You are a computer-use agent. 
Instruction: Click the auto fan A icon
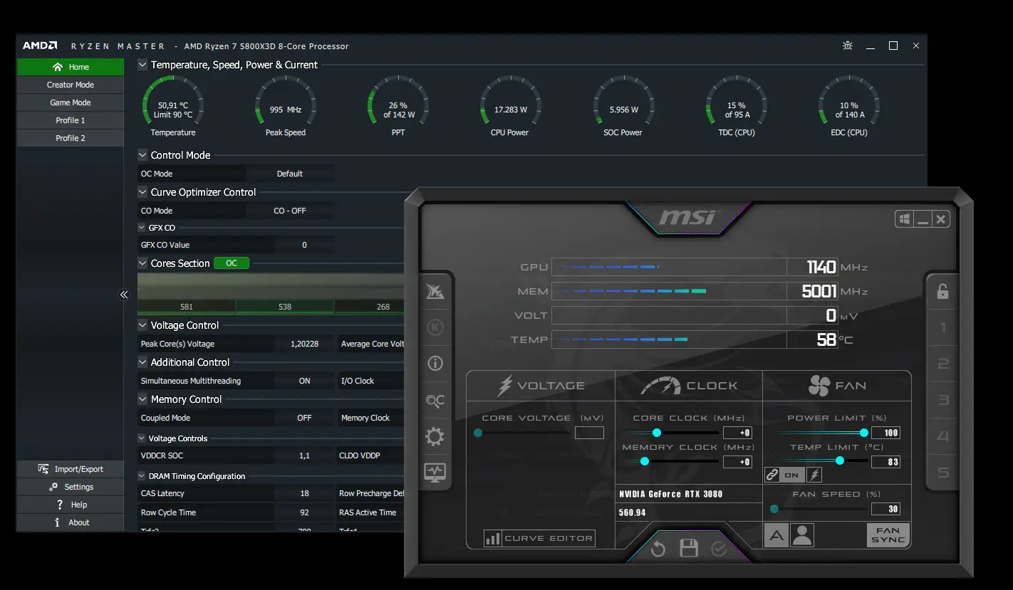(x=776, y=535)
